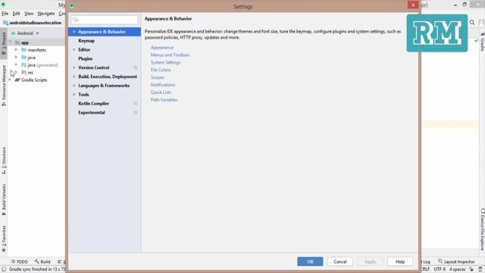Click the UTF-8 encoding in status bar
485x273 pixels.
pyautogui.click(x=440, y=269)
